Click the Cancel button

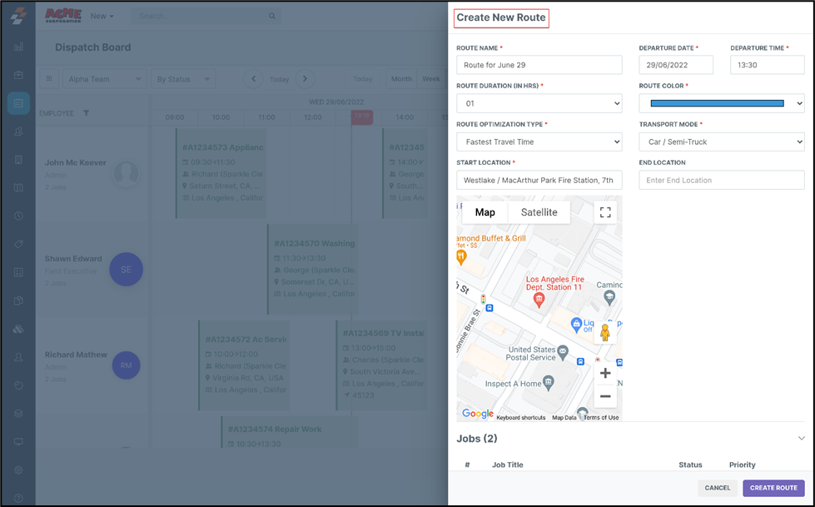717,488
